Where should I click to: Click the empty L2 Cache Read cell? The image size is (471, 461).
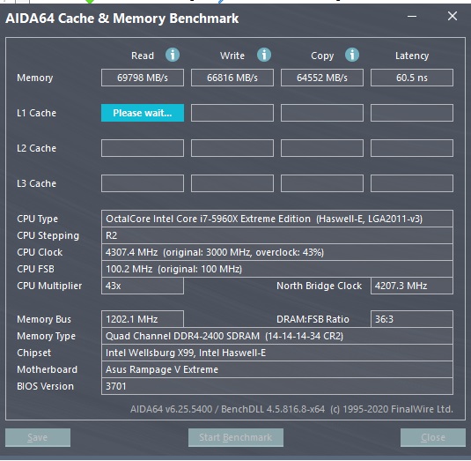[x=143, y=148]
